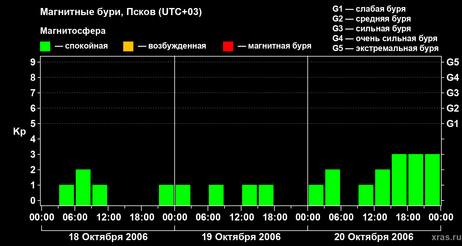Click legend line 'G3 — сильная буря'
Viewport: 462px width, 246px height.
pyautogui.click(x=371, y=29)
